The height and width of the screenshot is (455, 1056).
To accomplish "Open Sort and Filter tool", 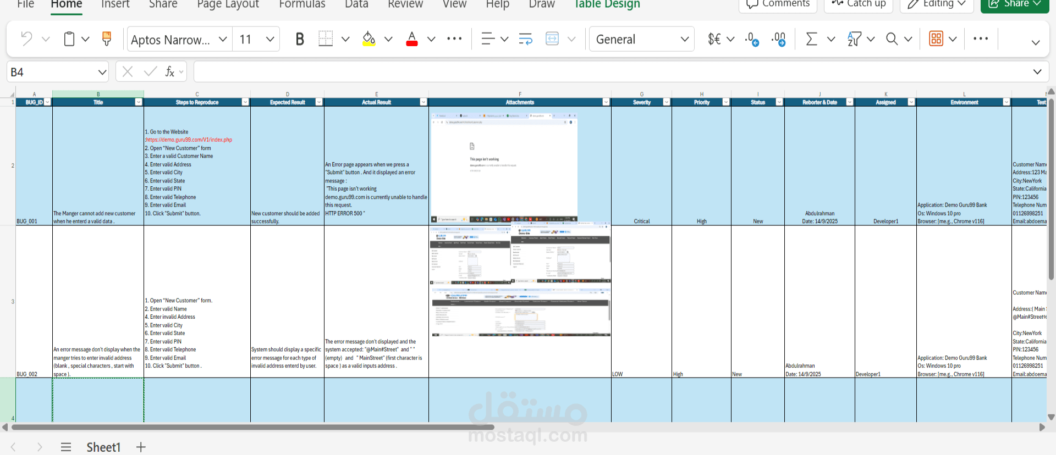I will [x=854, y=39].
